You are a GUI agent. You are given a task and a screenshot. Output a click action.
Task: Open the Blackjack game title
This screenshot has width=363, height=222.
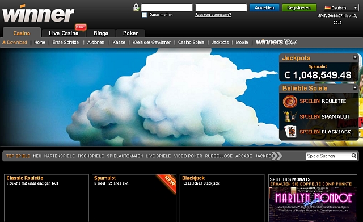(193, 178)
